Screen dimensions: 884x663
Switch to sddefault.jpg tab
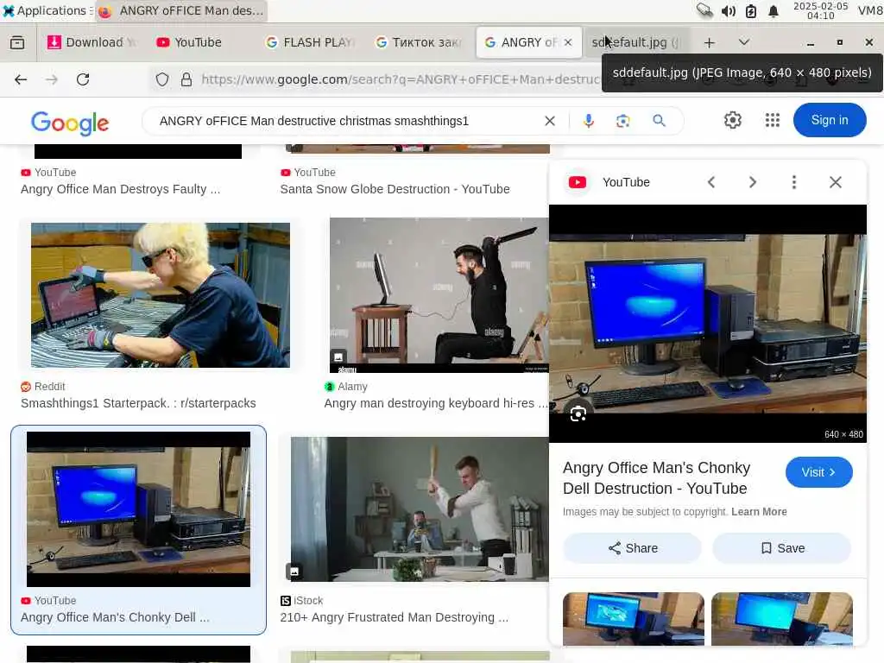pos(636,42)
